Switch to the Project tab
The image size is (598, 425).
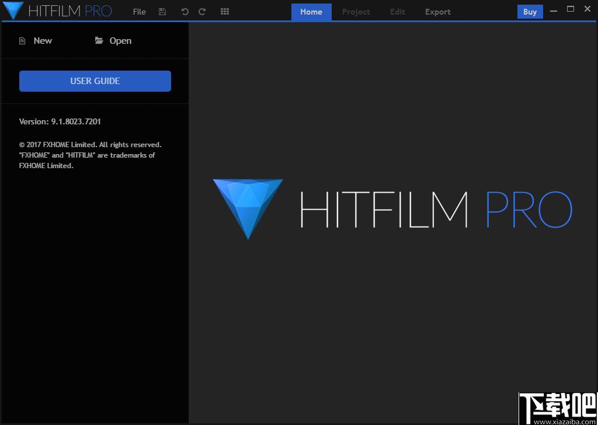(356, 12)
